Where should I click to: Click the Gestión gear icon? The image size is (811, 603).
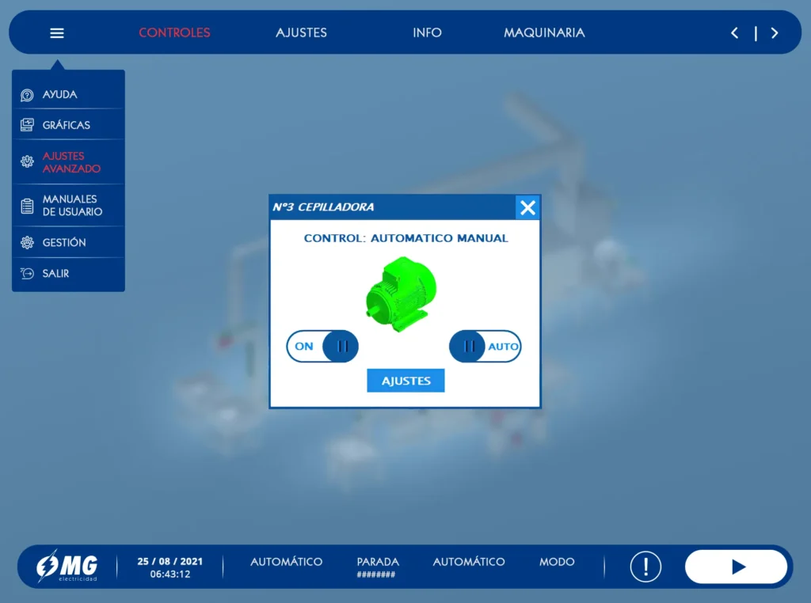(27, 242)
